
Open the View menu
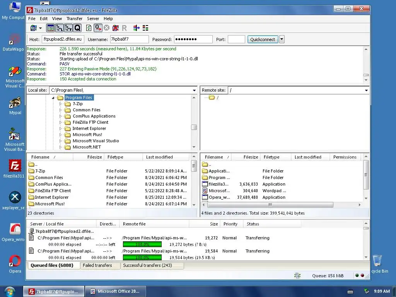(x=57, y=19)
